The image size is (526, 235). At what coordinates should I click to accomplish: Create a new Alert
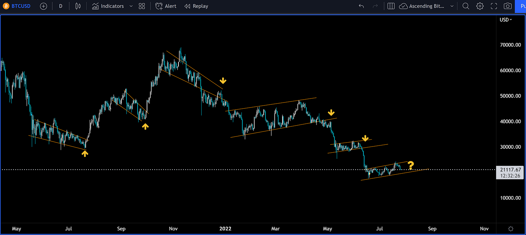(x=166, y=6)
